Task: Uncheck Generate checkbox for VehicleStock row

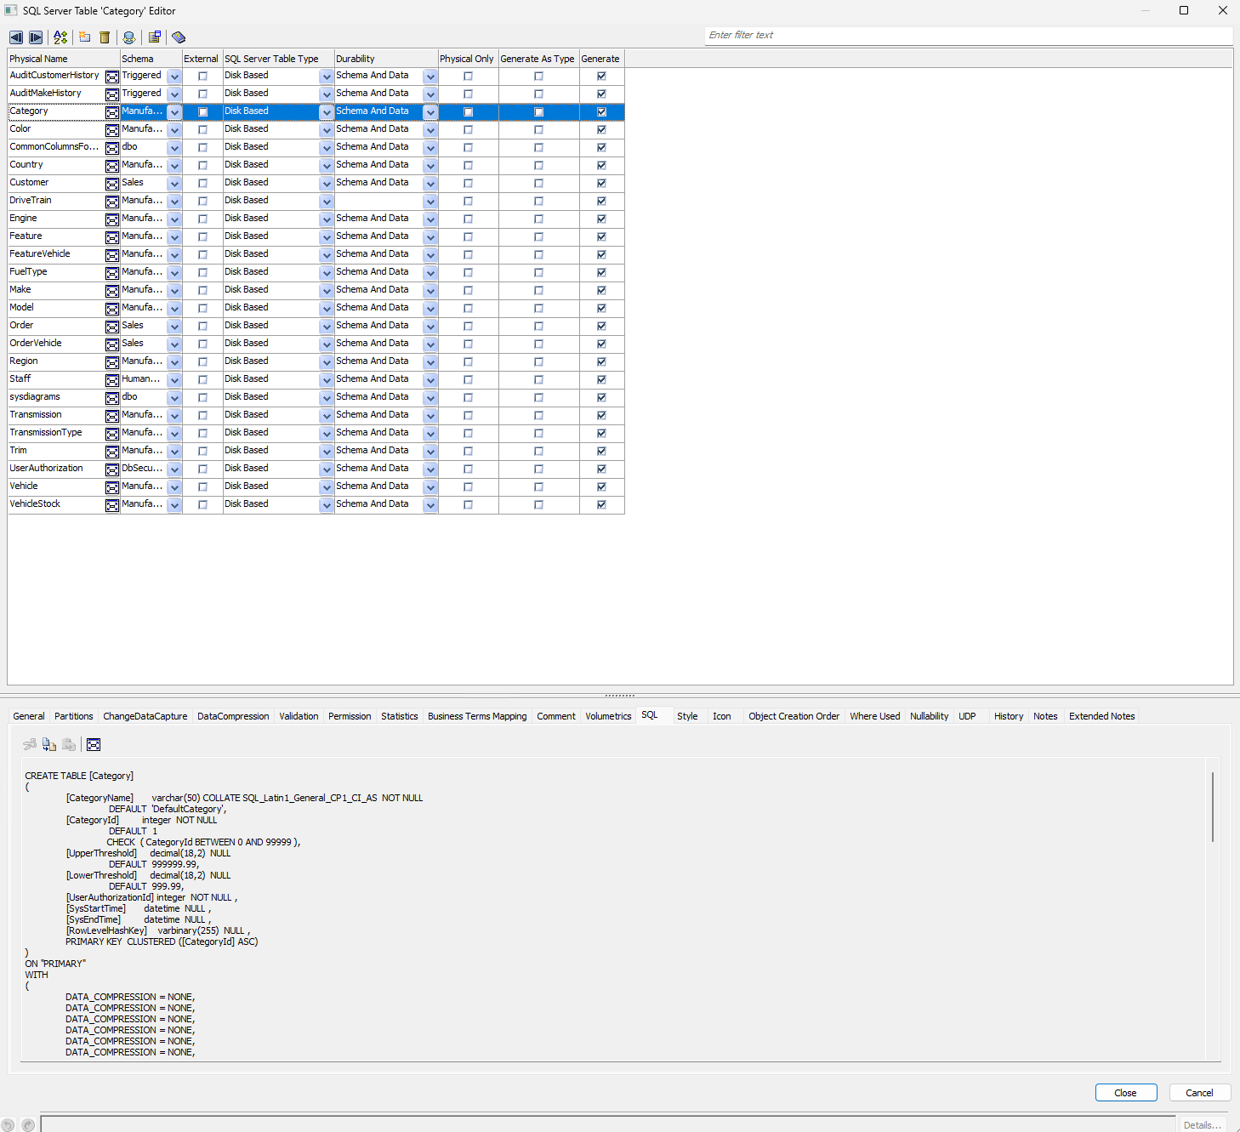Action: click(x=601, y=505)
